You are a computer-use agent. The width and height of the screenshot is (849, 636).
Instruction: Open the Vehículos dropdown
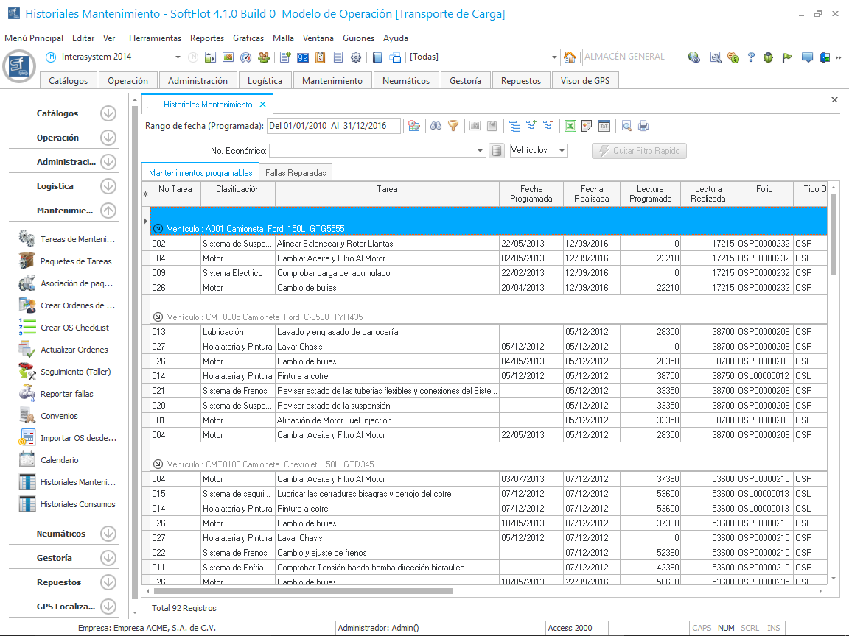[562, 151]
